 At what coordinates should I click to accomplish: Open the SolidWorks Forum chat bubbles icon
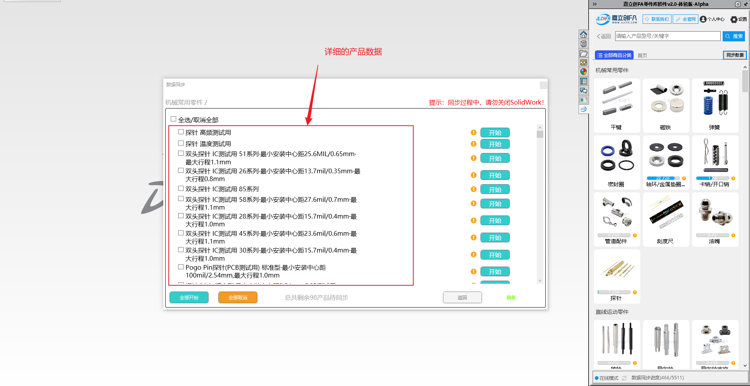coord(583,91)
